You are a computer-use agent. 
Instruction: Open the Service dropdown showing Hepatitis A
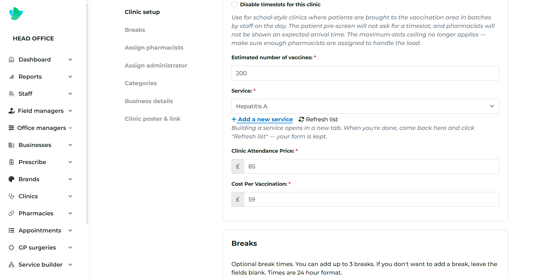(x=365, y=106)
